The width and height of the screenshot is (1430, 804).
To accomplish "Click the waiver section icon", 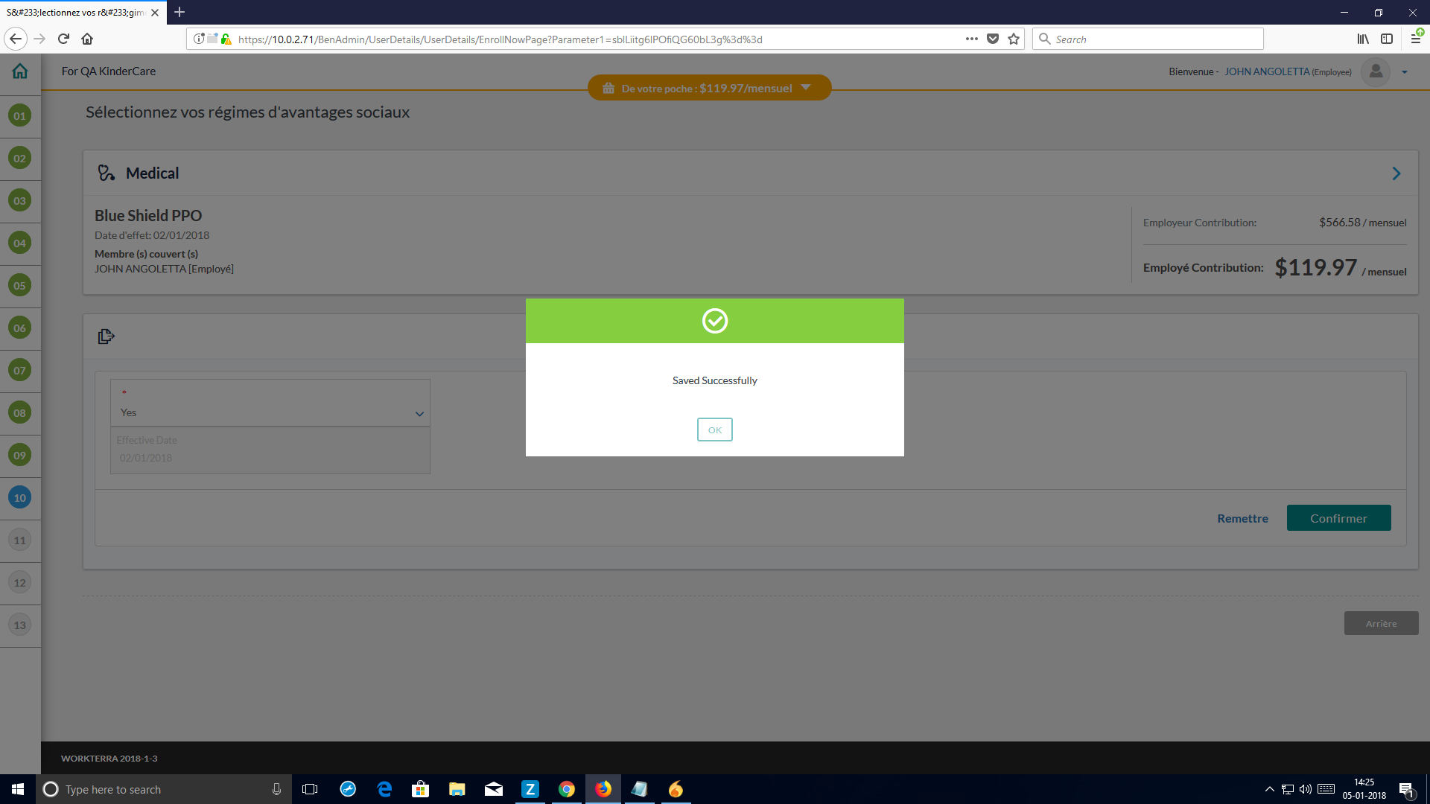I will (x=106, y=336).
